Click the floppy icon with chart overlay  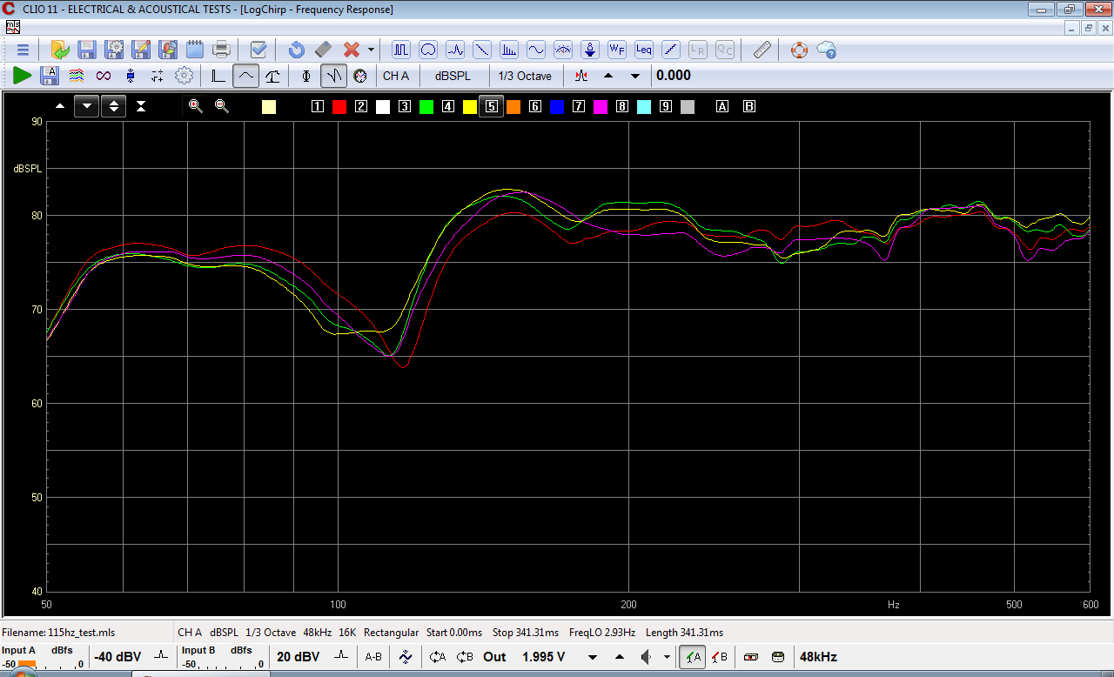coord(168,50)
